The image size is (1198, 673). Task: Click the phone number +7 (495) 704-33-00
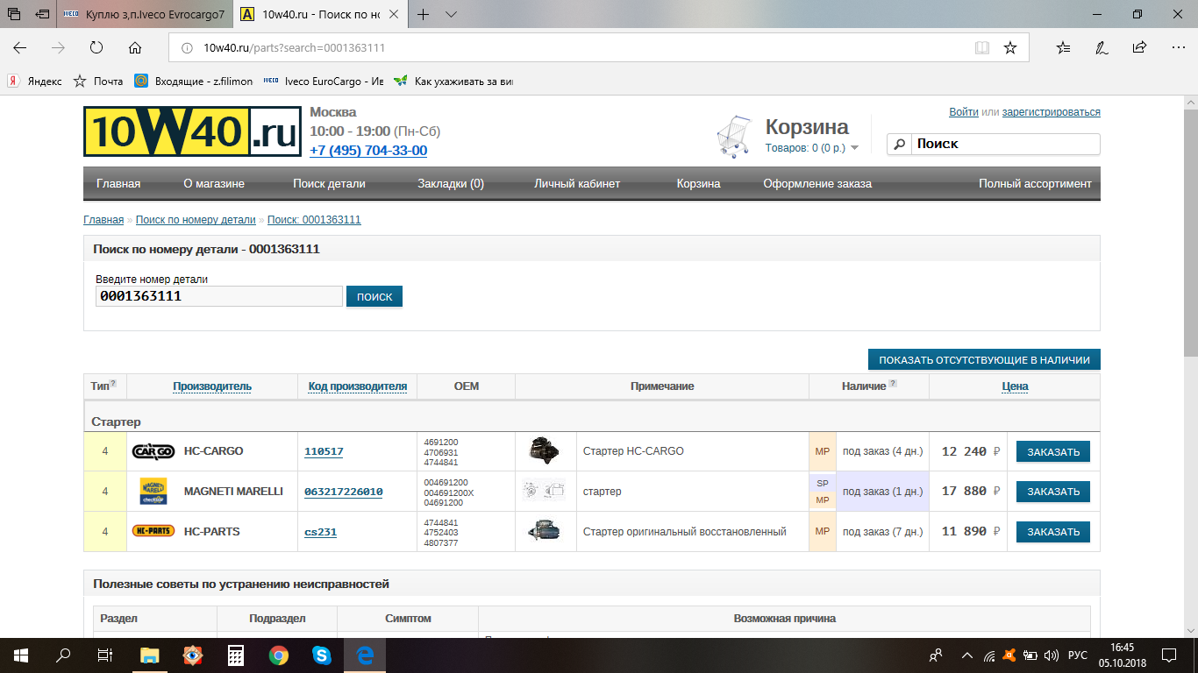point(368,151)
